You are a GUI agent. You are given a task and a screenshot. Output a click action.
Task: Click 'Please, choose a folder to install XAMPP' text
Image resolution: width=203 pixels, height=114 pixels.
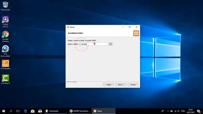click(x=82, y=41)
